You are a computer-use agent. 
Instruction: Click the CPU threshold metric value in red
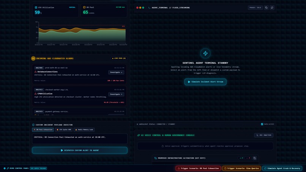pyautogui.click(x=114, y=103)
